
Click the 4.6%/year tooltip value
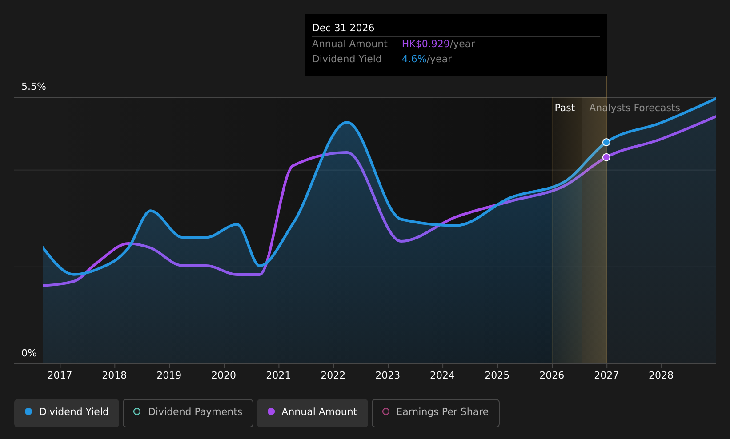point(427,59)
